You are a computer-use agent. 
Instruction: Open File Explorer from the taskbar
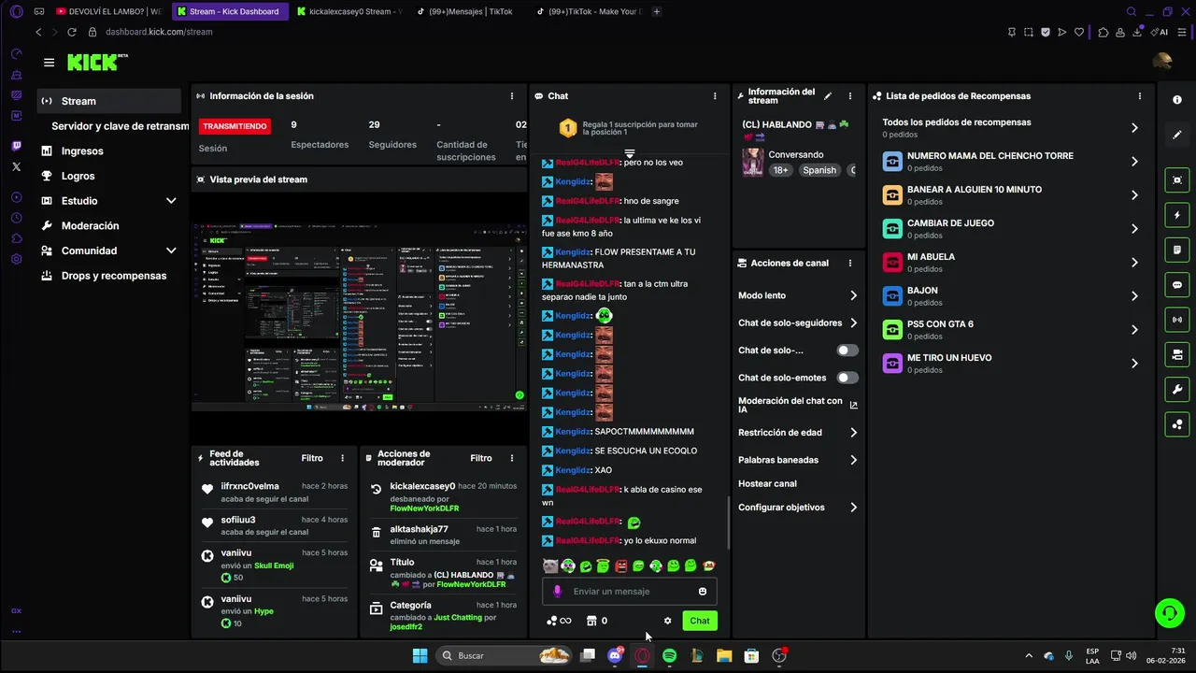point(724,656)
